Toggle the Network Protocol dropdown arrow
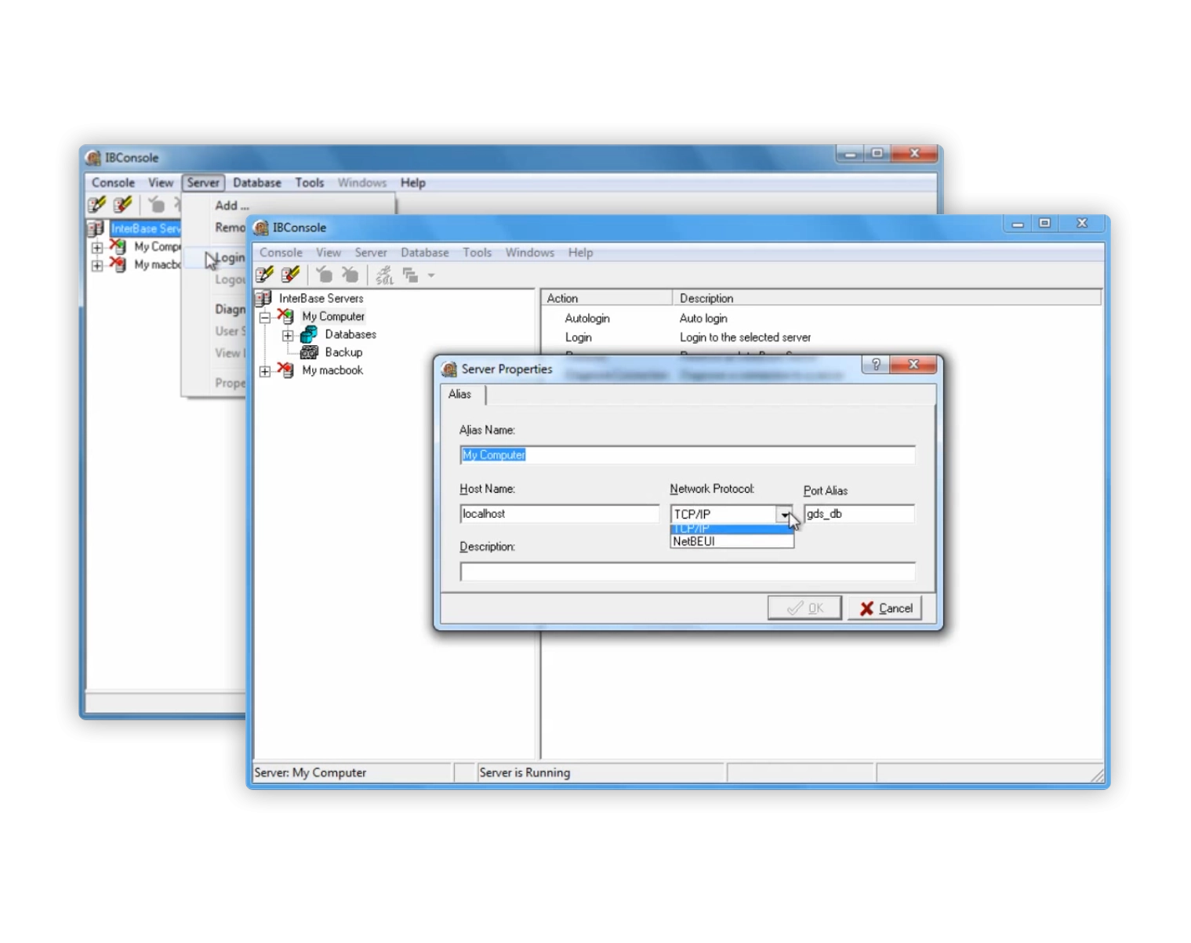Screen dimensions: 1191x943 785,515
